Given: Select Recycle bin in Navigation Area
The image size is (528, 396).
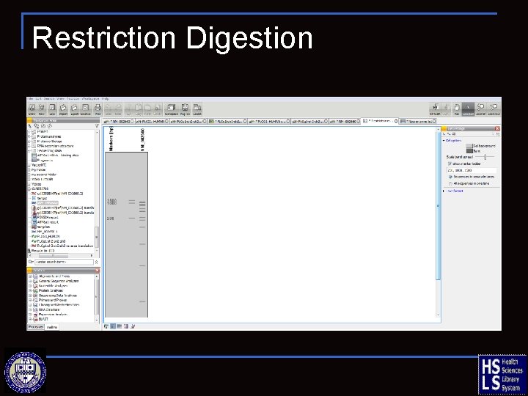Looking at the screenshot, I should [x=43, y=251].
